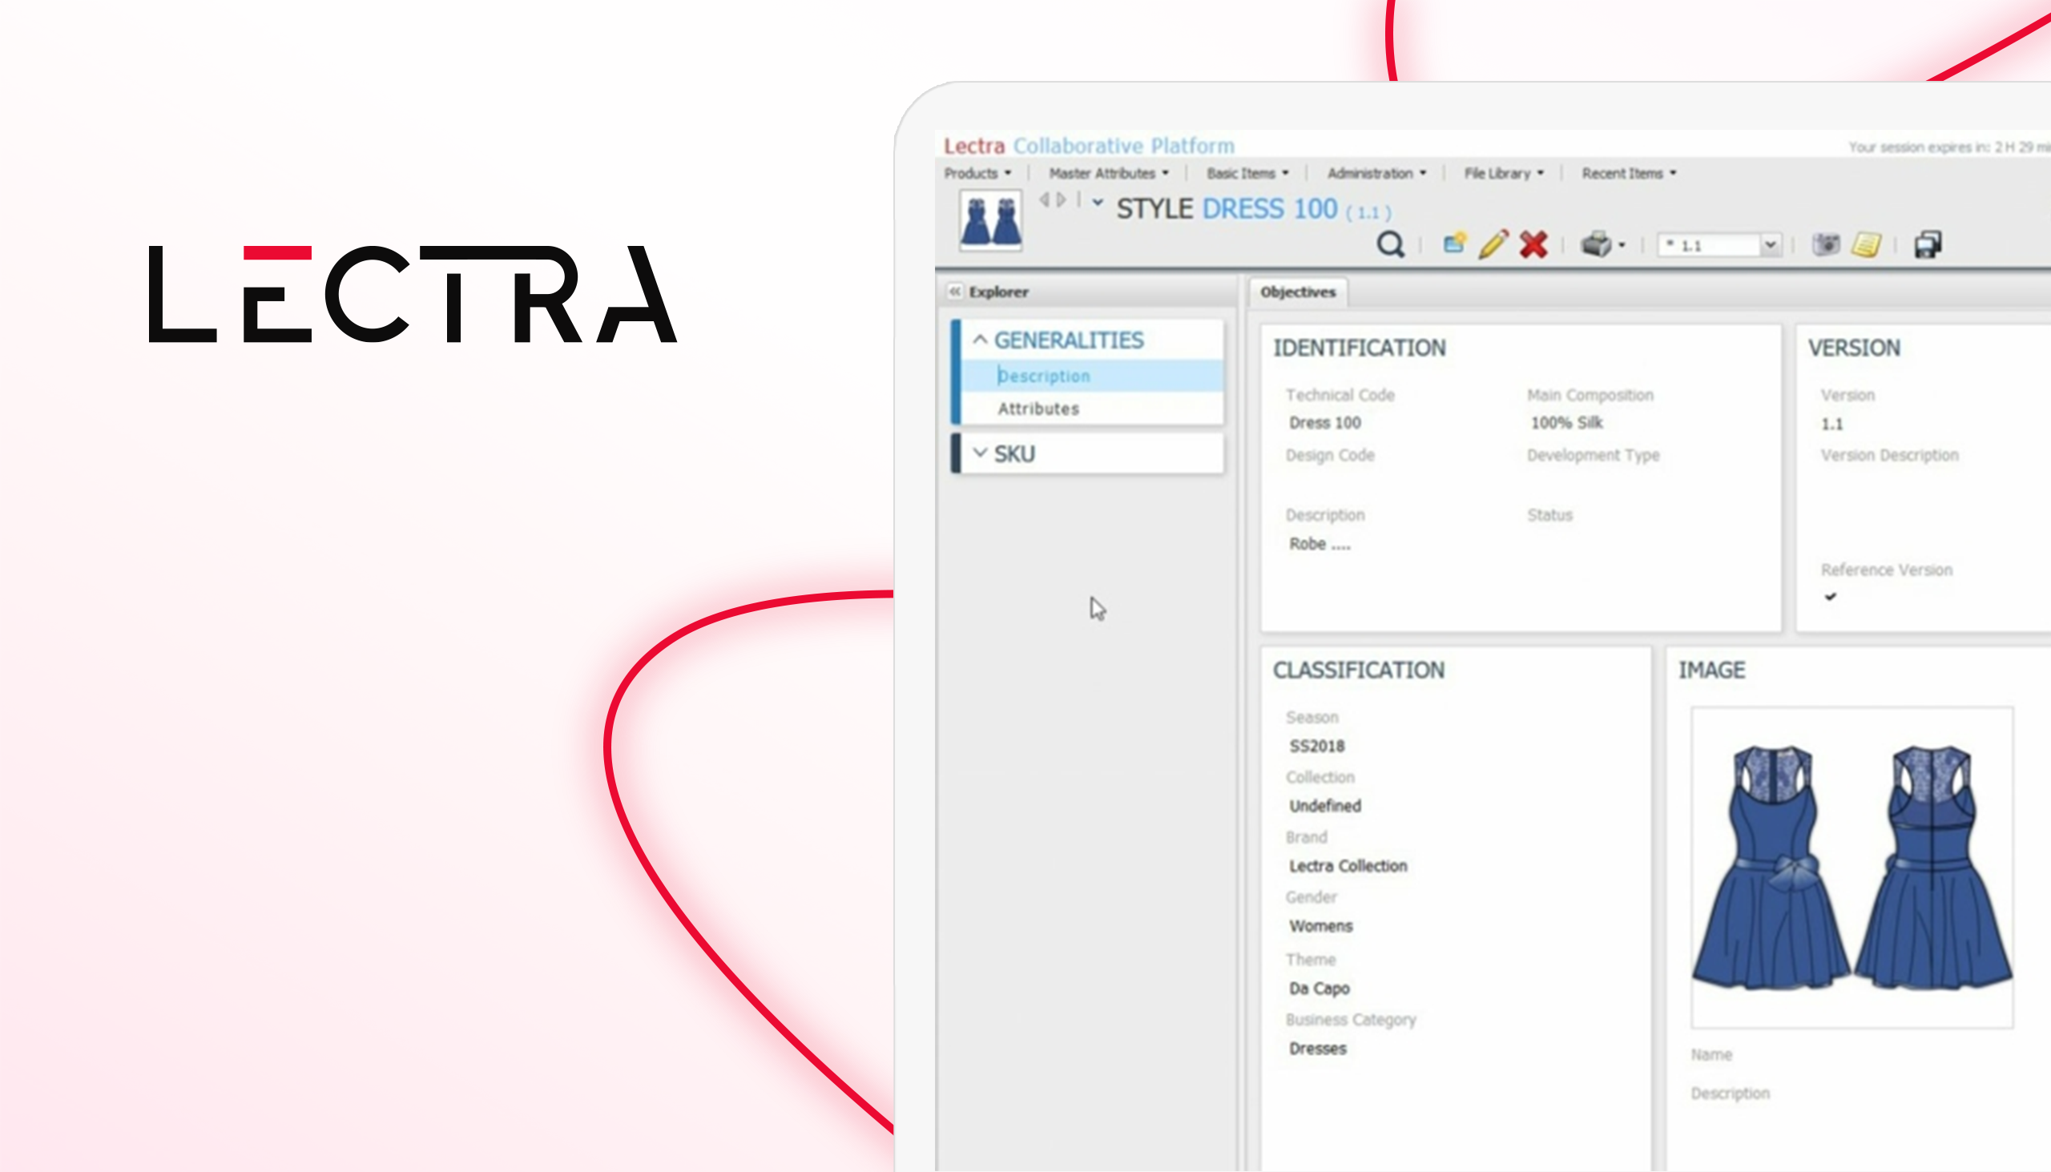Click the yellow pencil edit icon
This screenshot has width=2051, height=1172.
click(x=1493, y=243)
